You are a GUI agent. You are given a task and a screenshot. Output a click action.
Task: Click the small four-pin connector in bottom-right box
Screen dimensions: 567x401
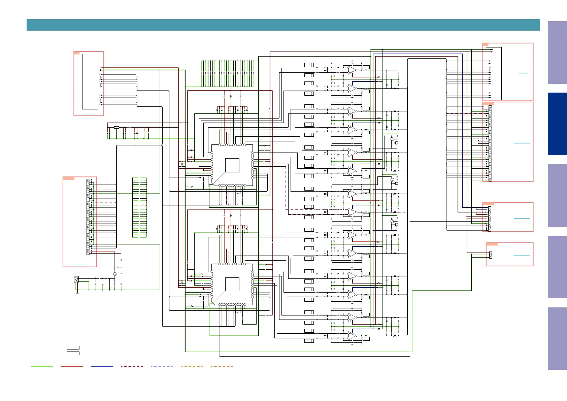click(491, 255)
